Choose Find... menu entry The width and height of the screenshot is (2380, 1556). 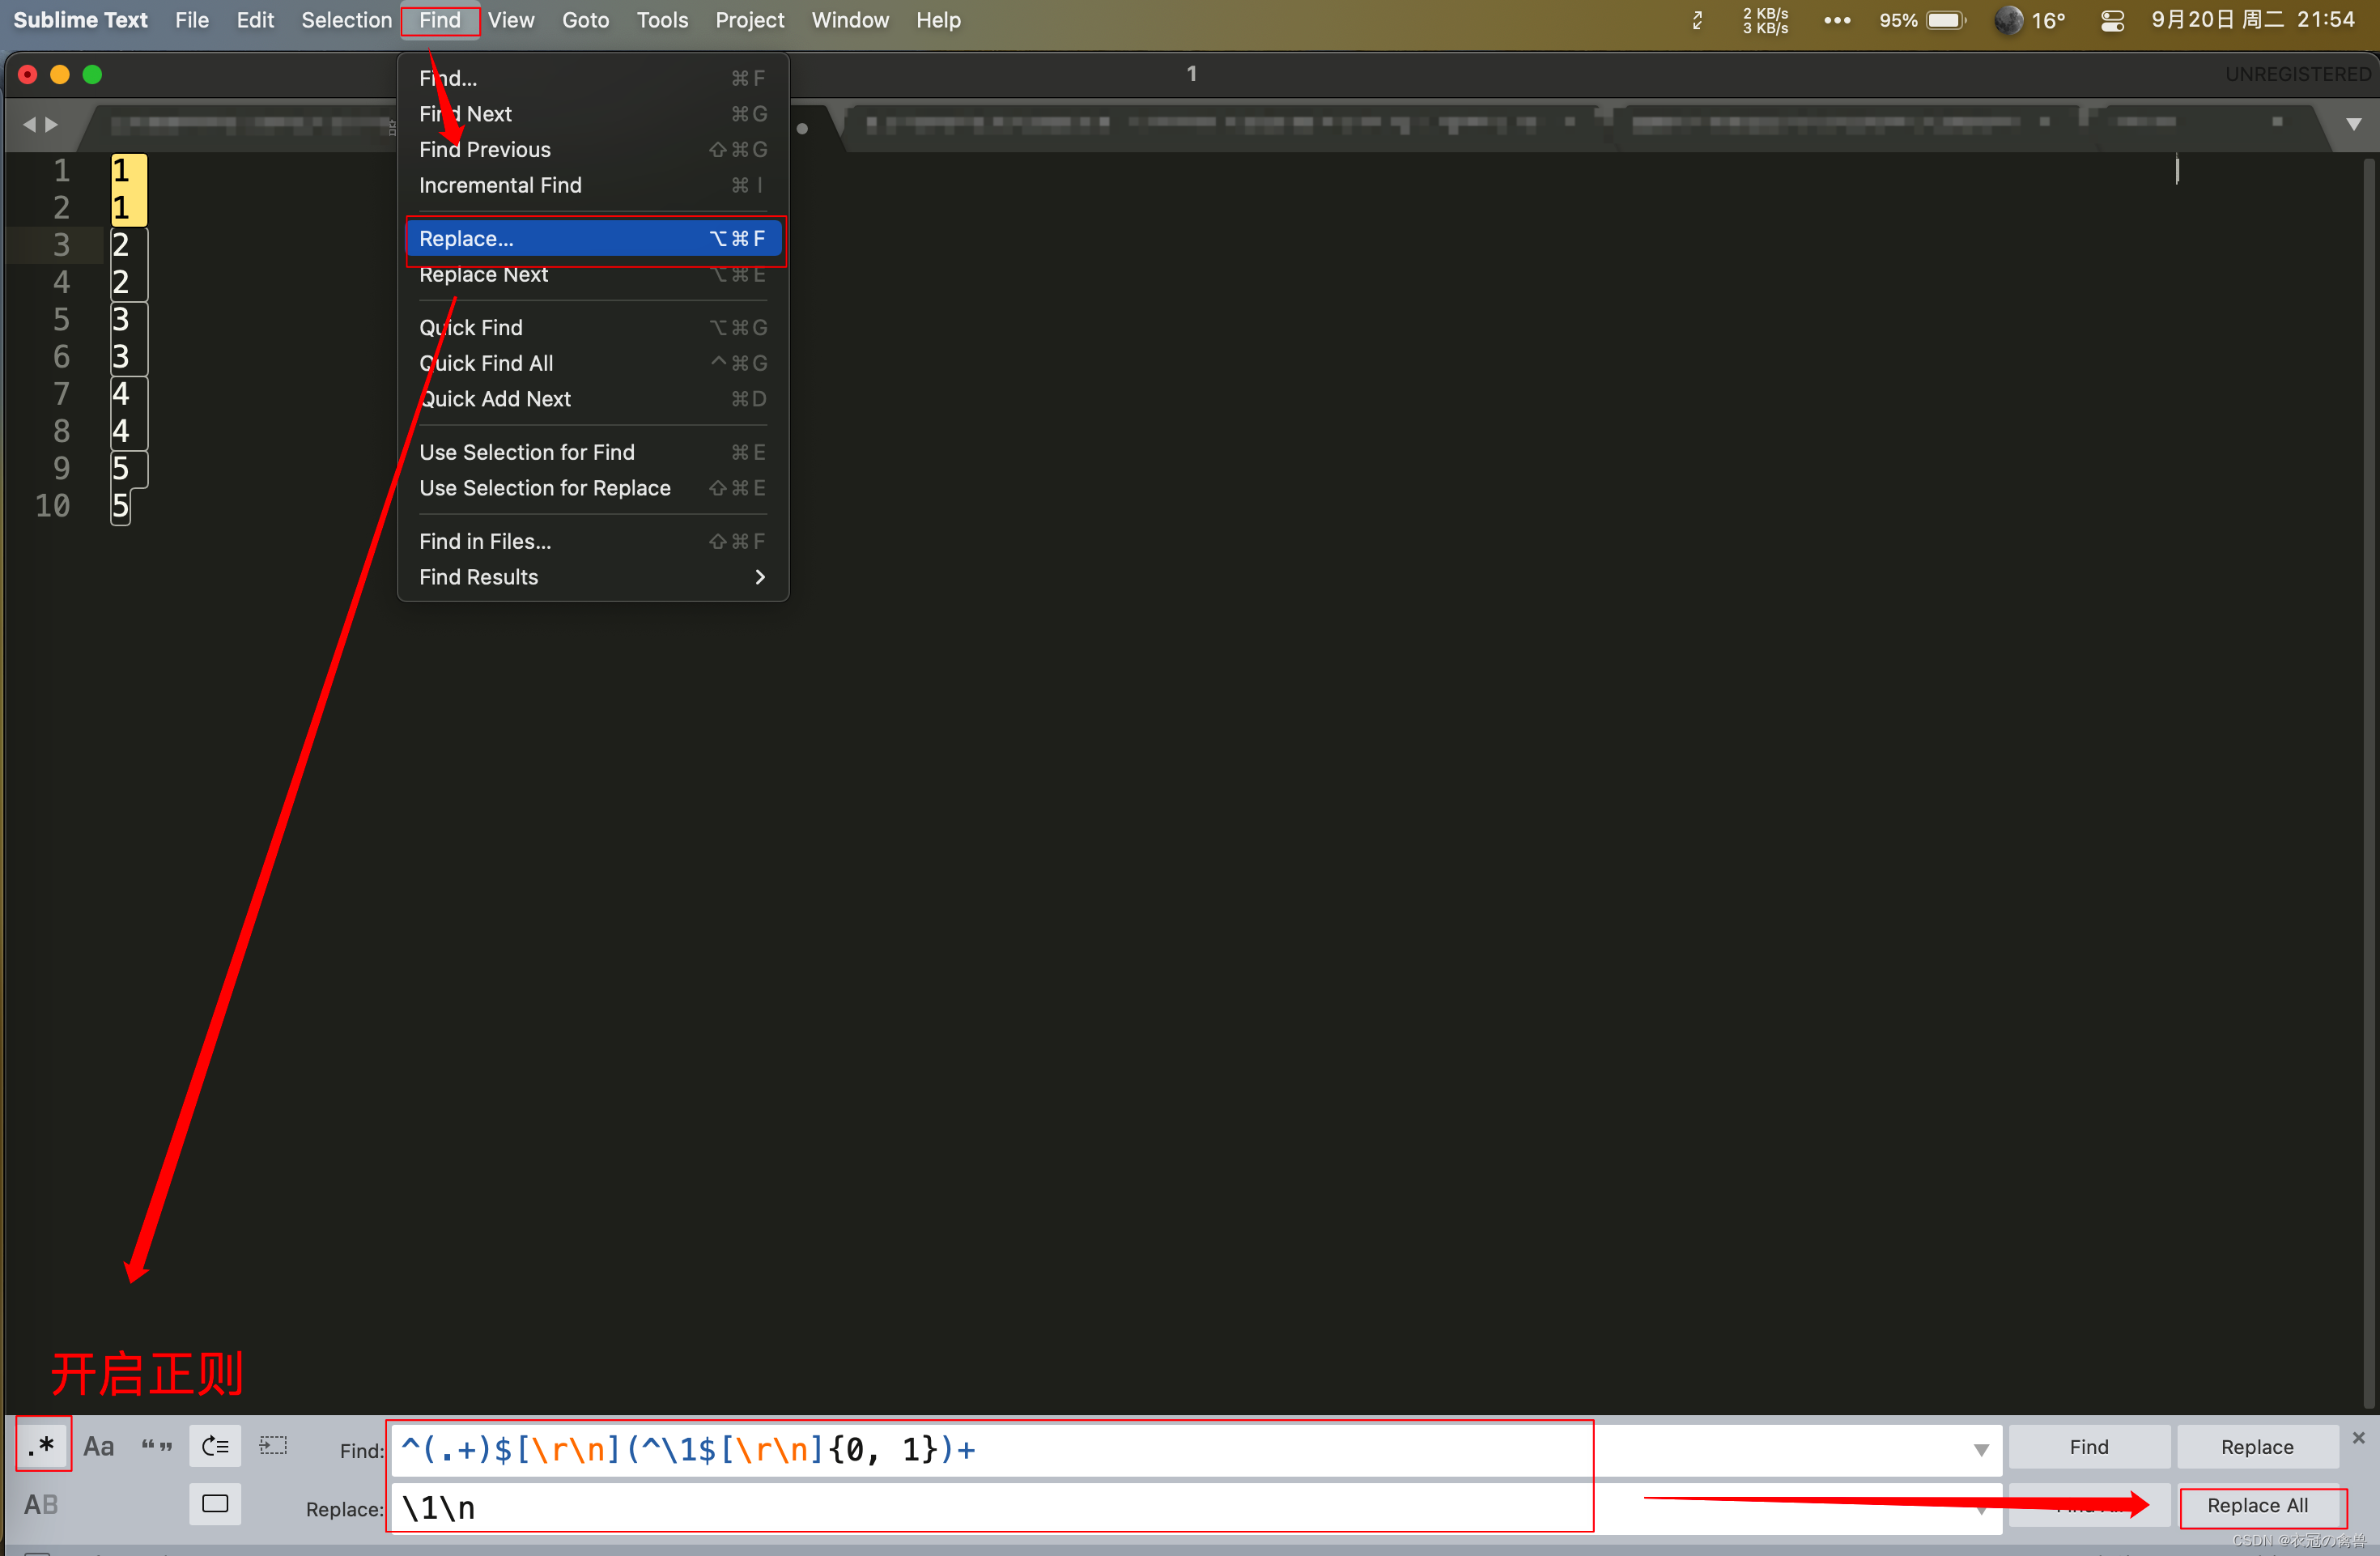tap(593, 78)
